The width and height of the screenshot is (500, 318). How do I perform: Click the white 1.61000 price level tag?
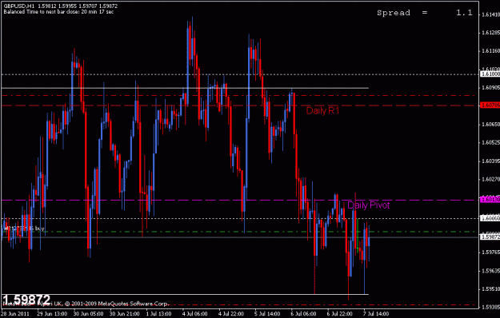tap(490, 74)
